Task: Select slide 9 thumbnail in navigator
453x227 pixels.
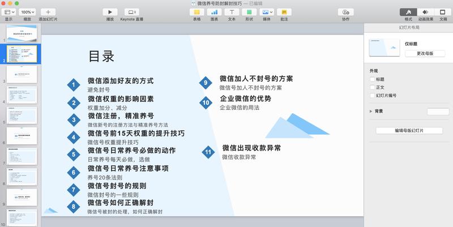Action: click(x=22, y=197)
